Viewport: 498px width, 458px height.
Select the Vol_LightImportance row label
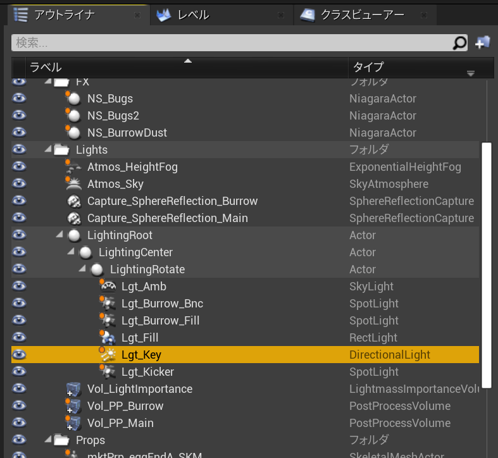tap(140, 389)
